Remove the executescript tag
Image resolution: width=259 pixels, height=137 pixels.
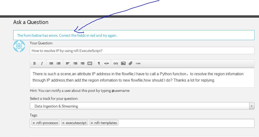[63, 123]
